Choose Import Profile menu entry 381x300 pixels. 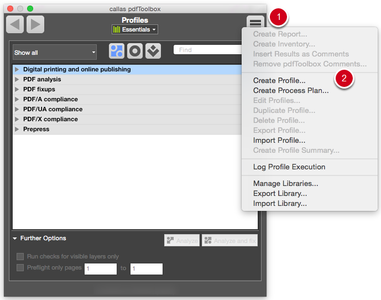tap(279, 141)
